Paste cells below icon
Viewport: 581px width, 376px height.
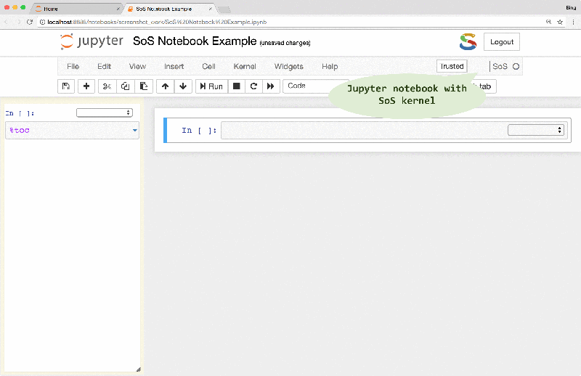point(144,86)
